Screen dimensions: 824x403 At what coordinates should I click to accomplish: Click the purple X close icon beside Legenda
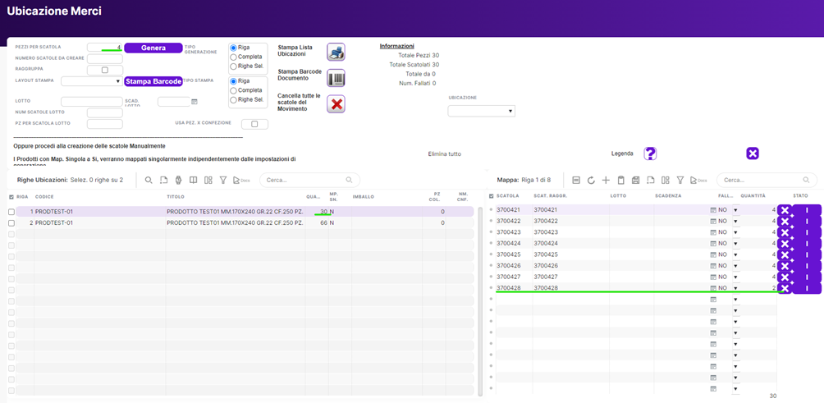click(753, 153)
